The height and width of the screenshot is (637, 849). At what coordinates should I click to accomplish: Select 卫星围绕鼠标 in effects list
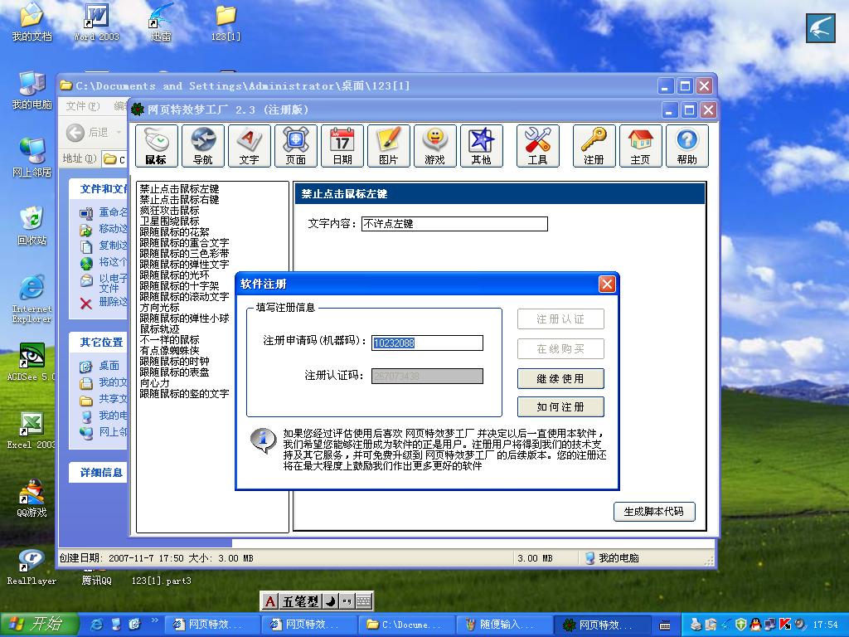click(x=169, y=221)
